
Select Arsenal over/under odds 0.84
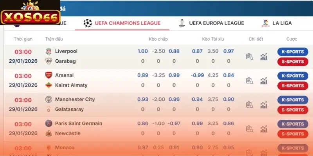coord(228,75)
